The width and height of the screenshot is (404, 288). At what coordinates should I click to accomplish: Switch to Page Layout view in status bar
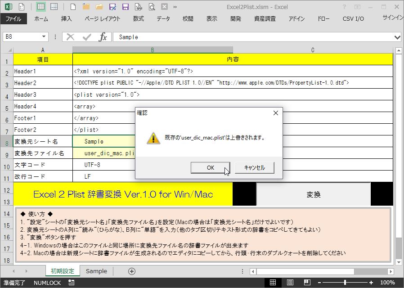[x=290, y=282]
